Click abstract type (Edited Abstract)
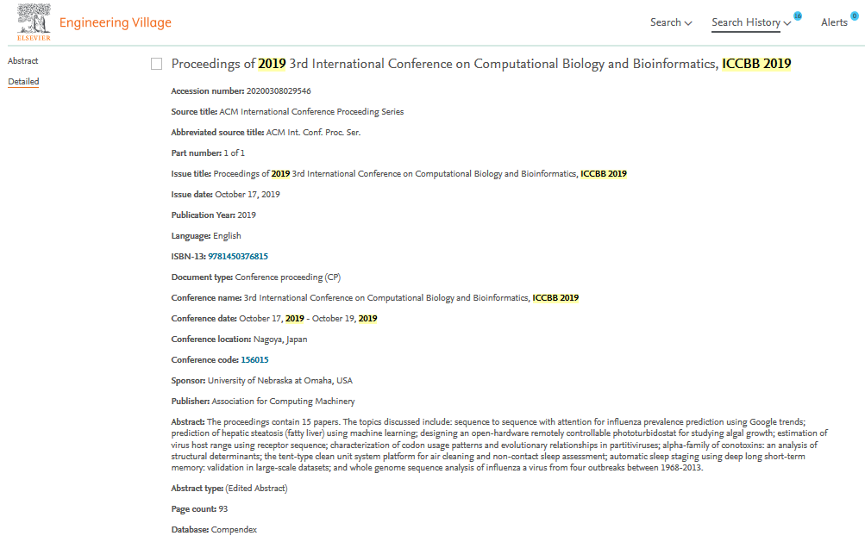 pos(256,489)
